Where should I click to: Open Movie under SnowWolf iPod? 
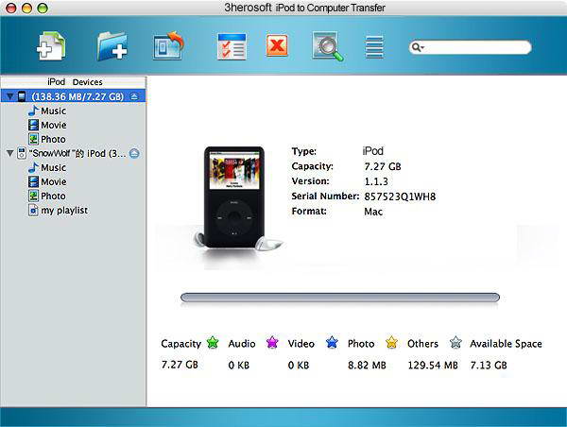tap(47, 182)
